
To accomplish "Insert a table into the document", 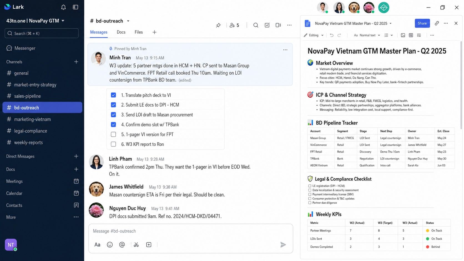I will (x=411, y=35).
